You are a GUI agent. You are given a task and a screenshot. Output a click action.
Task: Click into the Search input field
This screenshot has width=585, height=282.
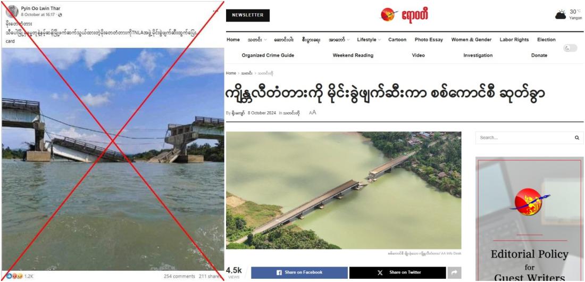click(525, 138)
